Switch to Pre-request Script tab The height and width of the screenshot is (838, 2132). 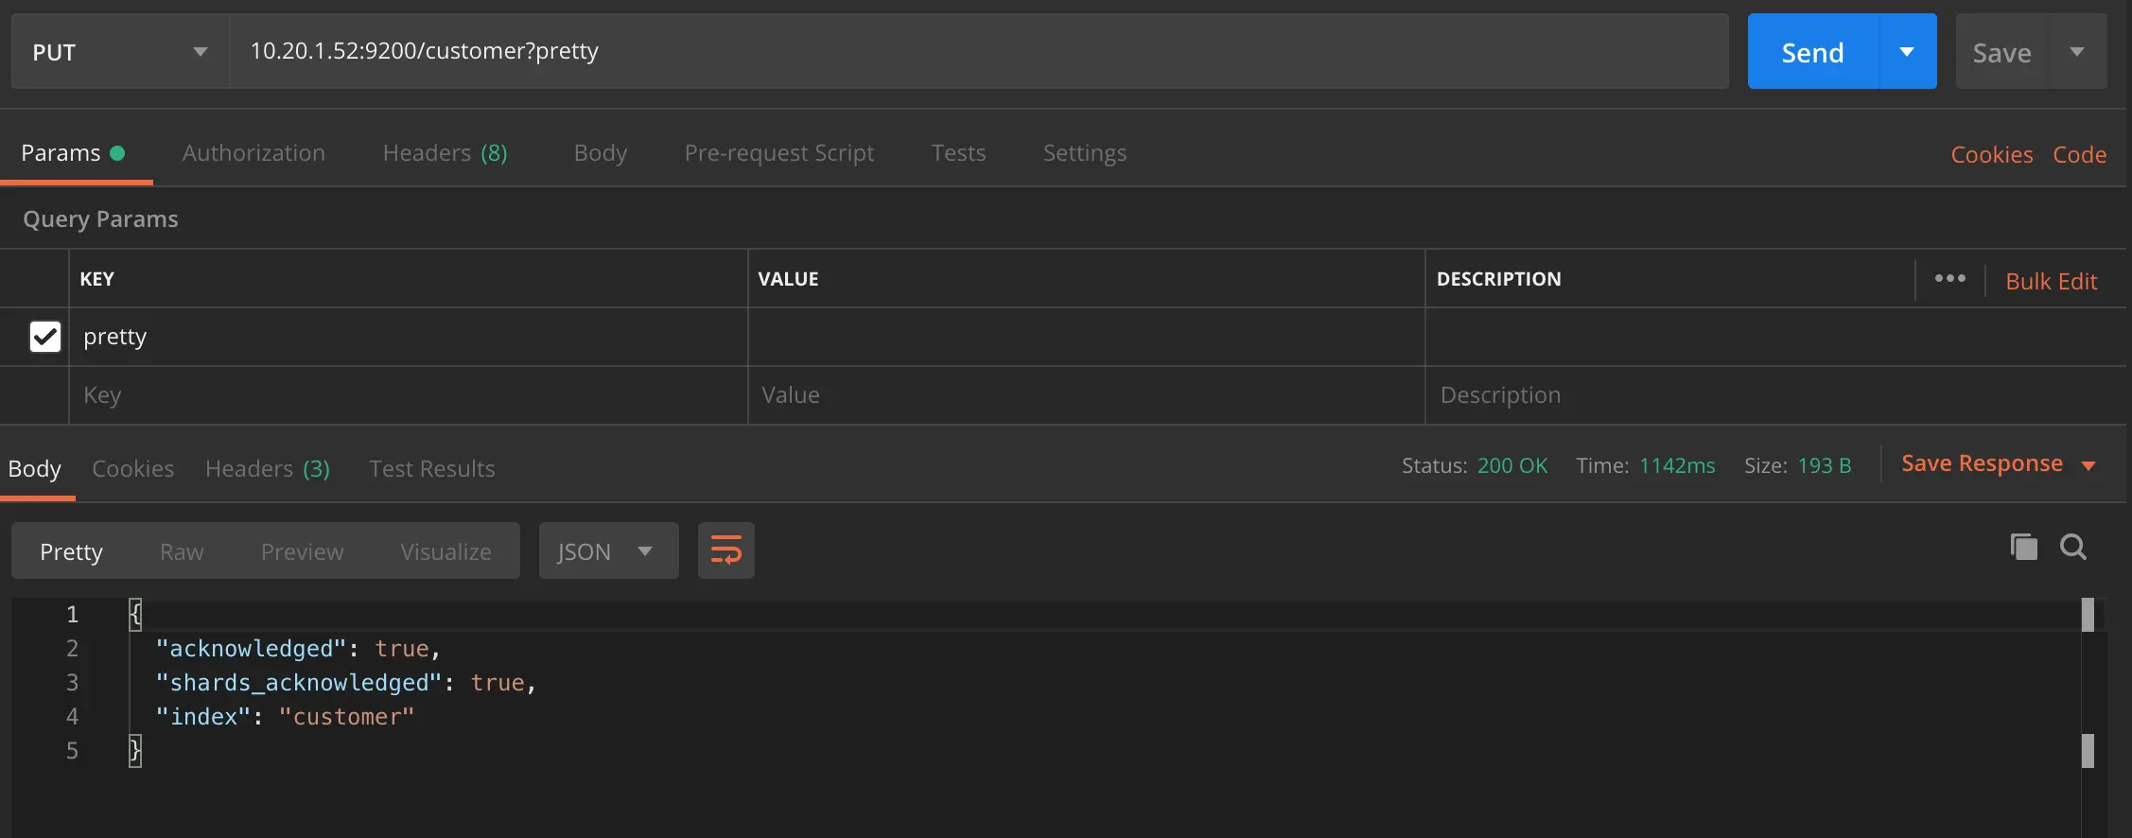click(778, 153)
